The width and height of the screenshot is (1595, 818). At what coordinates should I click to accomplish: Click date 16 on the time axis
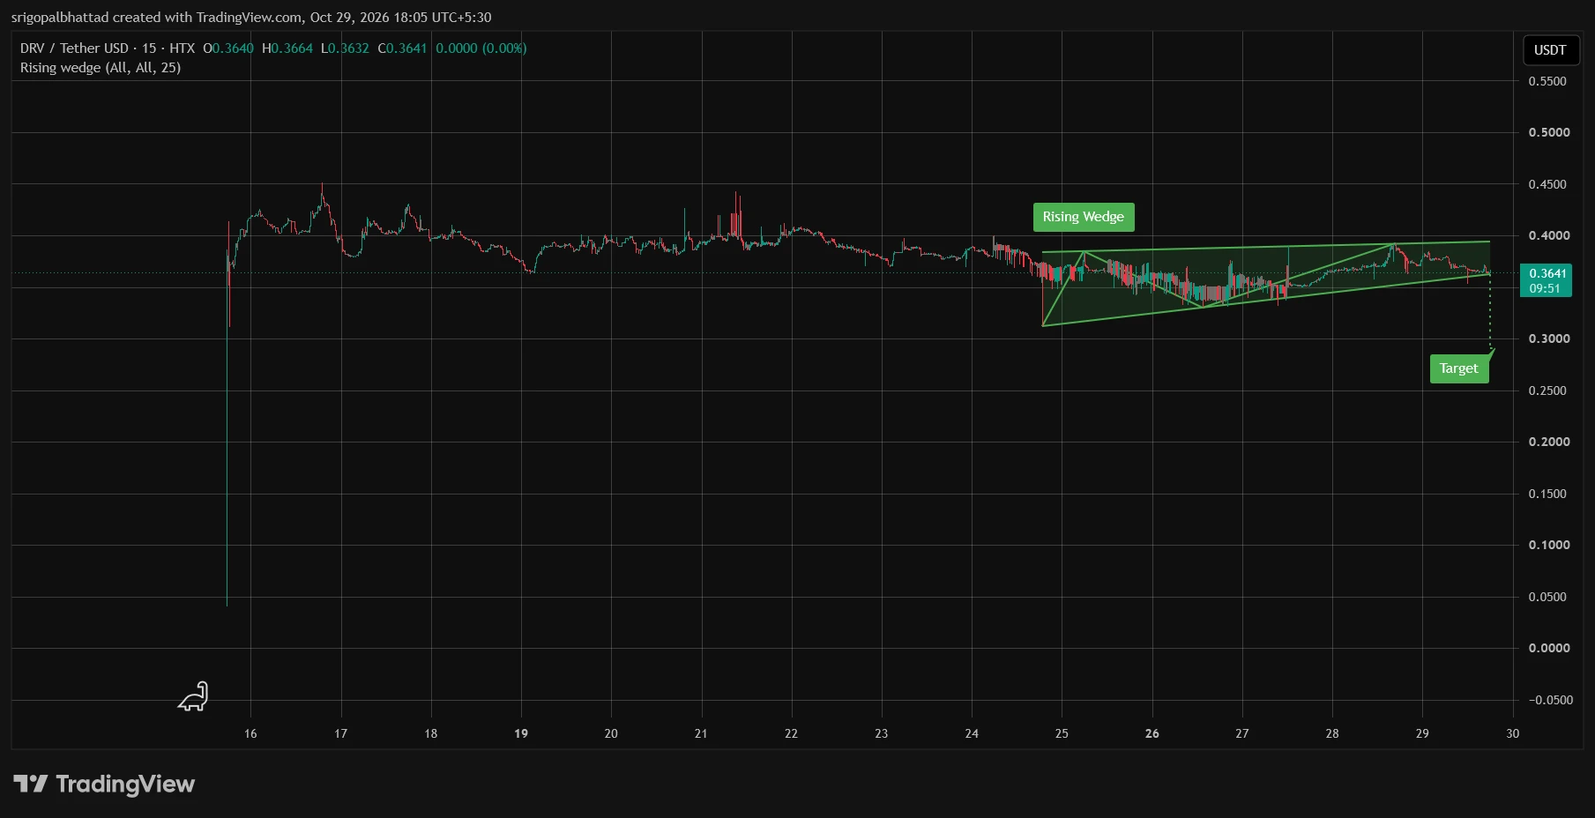(x=250, y=733)
